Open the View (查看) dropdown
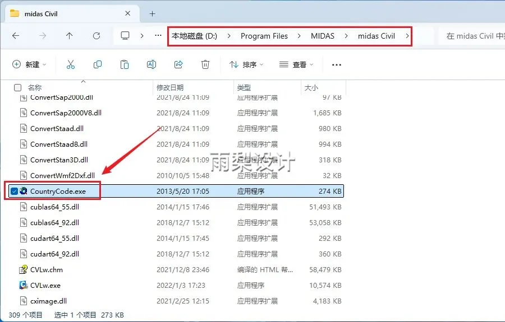The height and width of the screenshot is (322, 505). [x=296, y=64]
